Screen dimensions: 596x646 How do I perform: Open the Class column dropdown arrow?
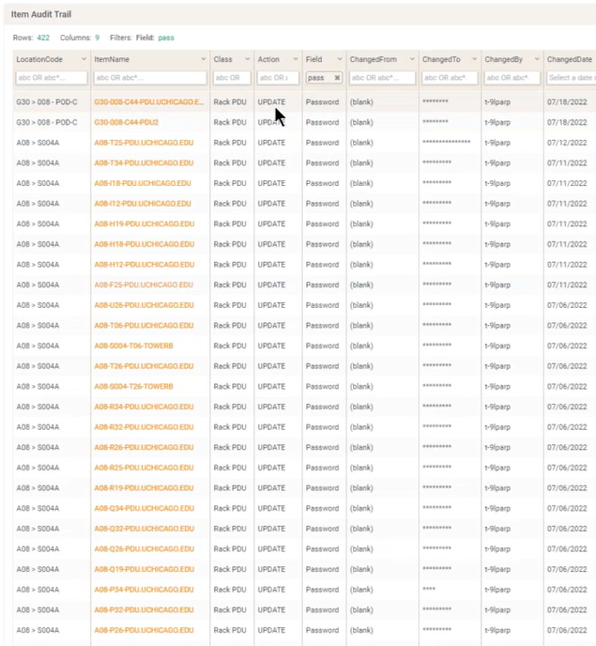click(247, 59)
